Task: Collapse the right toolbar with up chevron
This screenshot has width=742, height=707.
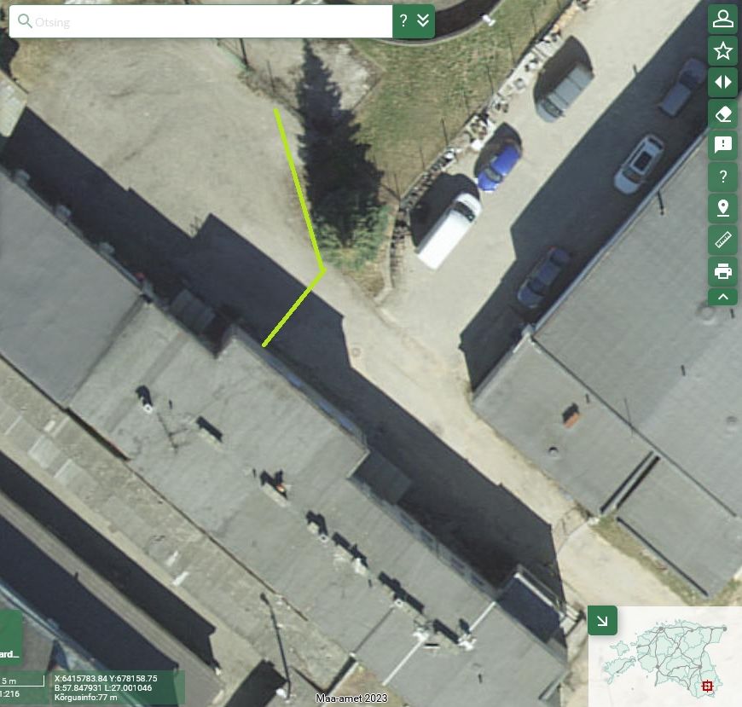Action: click(x=722, y=297)
